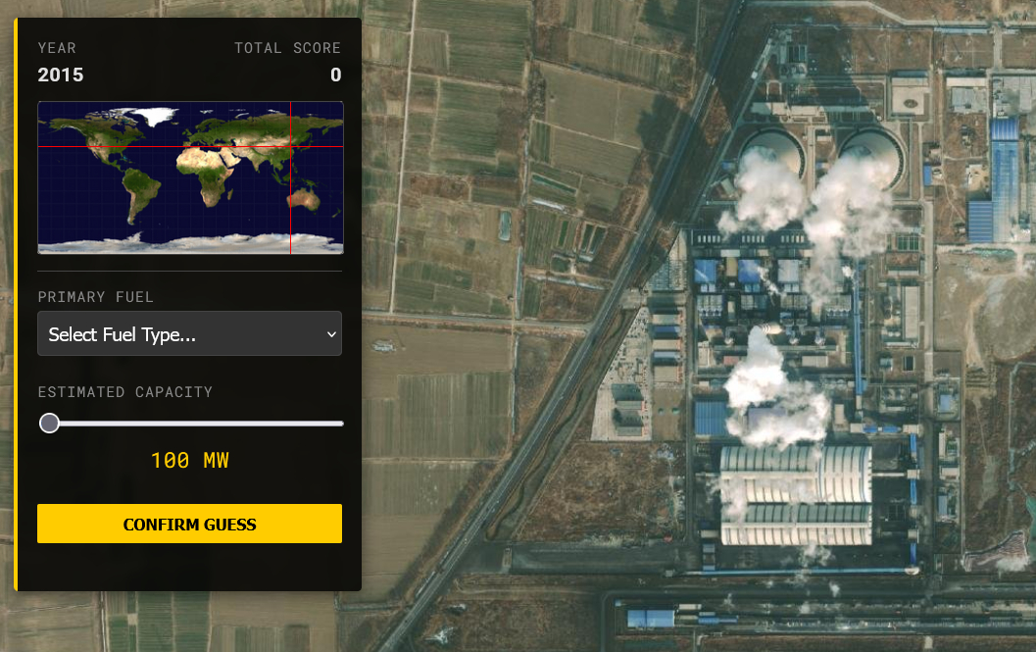Click the chevron arrow on fuel dropdown
The width and height of the screenshot is (1036, 652).
pos(330,335)
